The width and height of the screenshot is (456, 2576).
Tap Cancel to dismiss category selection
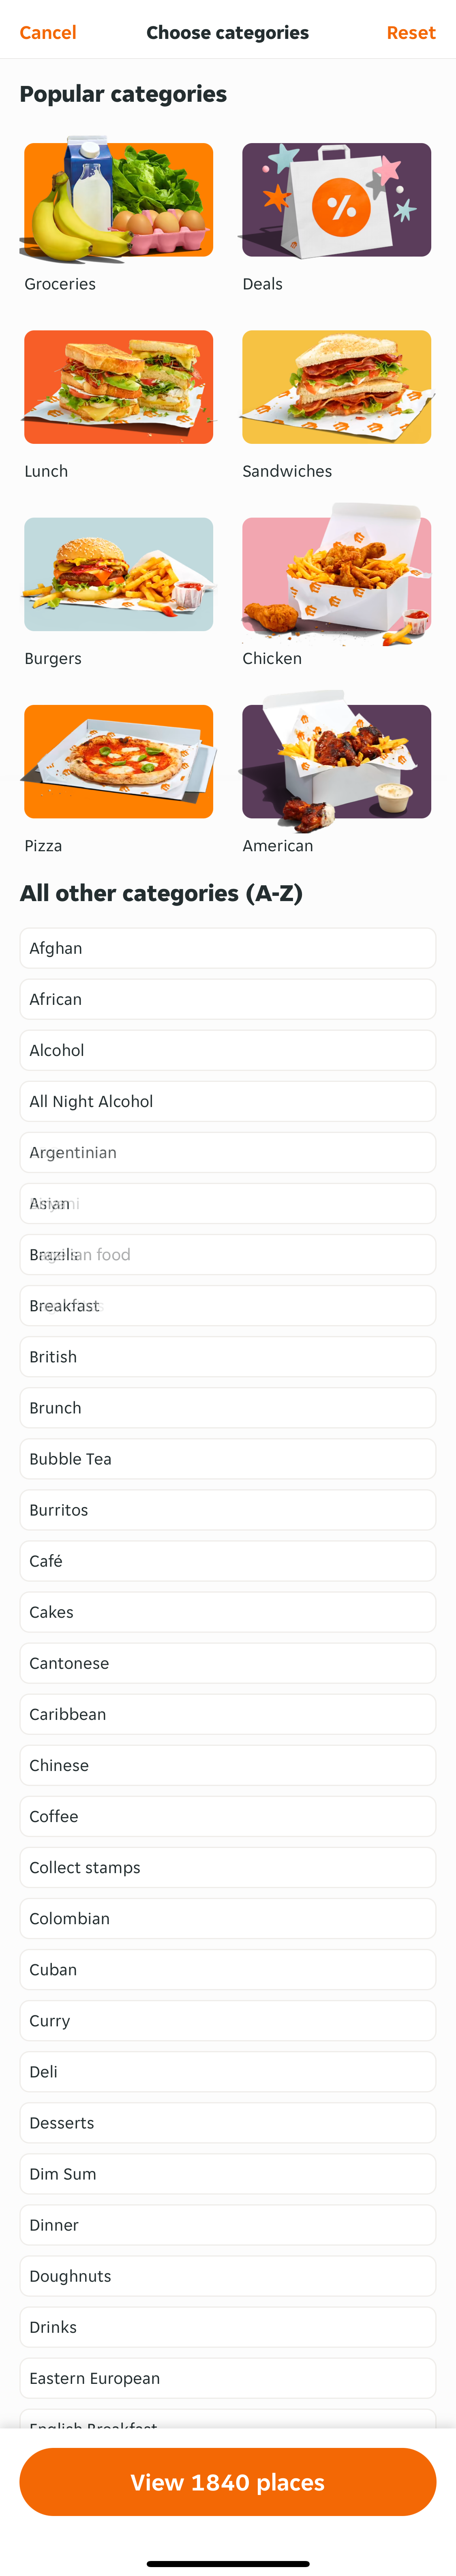(x=47, y=32)
